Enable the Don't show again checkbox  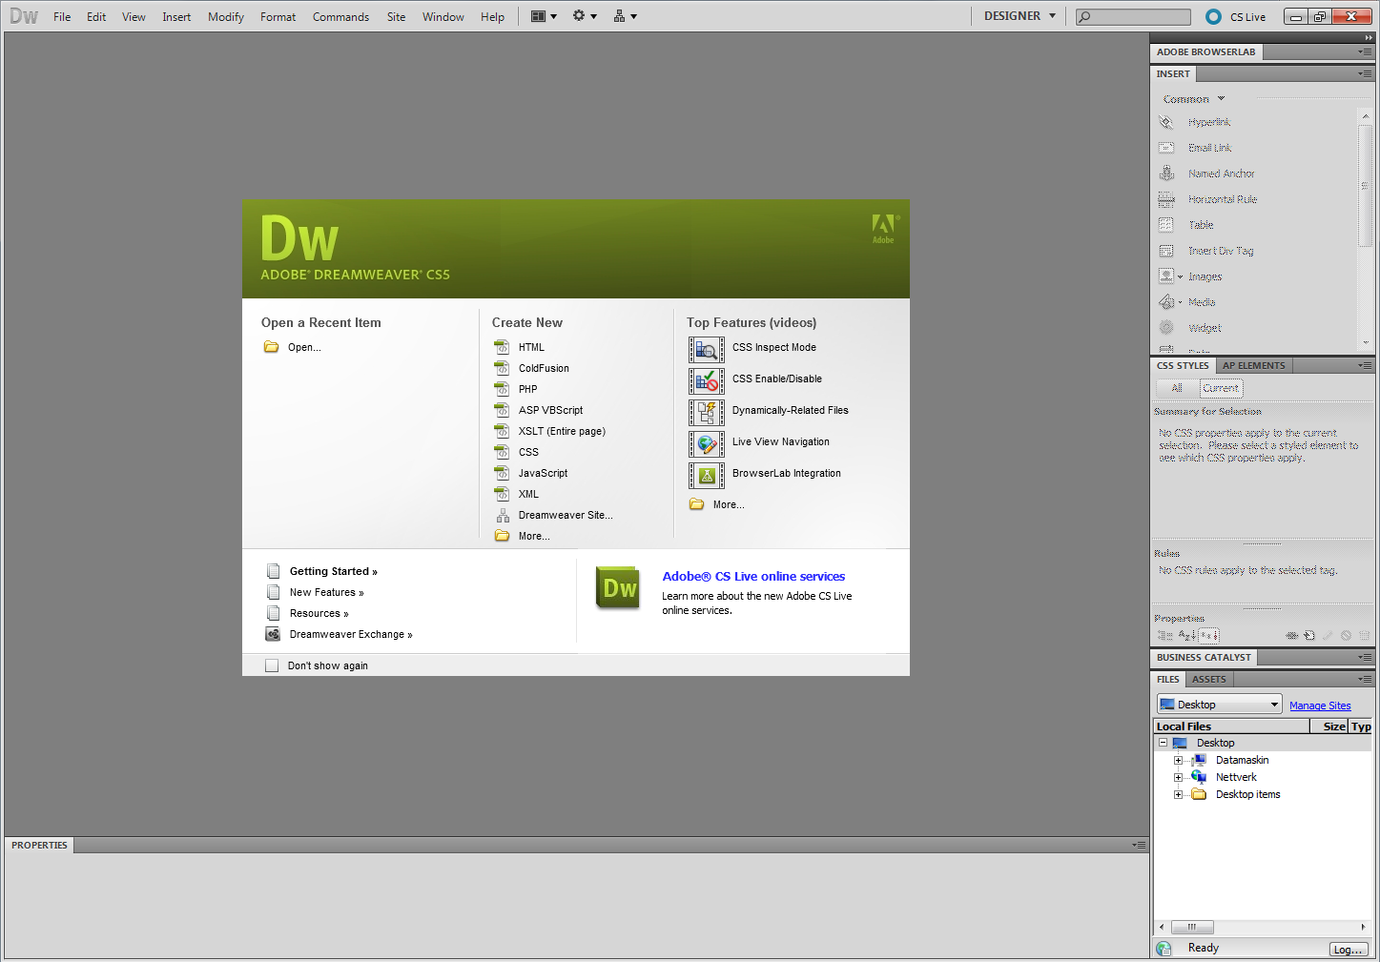(x=272, y=665)
